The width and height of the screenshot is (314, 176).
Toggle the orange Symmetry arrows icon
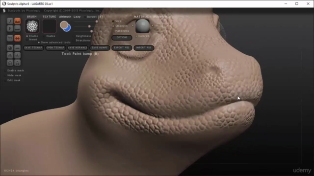(18, 38)
